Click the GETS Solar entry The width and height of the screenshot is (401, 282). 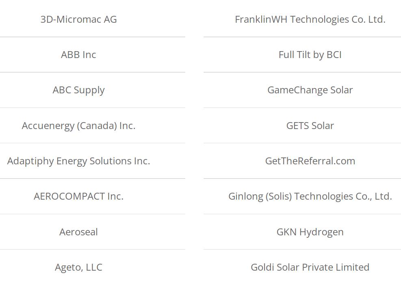tap(310, 126)
